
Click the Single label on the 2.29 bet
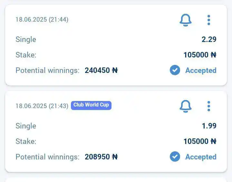[x=26, y=39]
